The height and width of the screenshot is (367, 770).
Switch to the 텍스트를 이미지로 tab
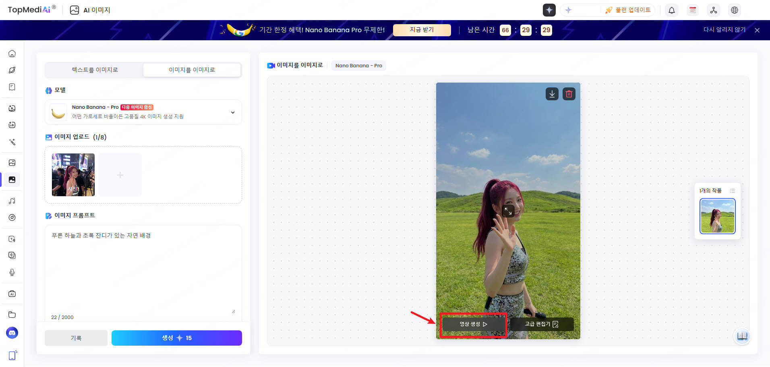click(94, 70)
